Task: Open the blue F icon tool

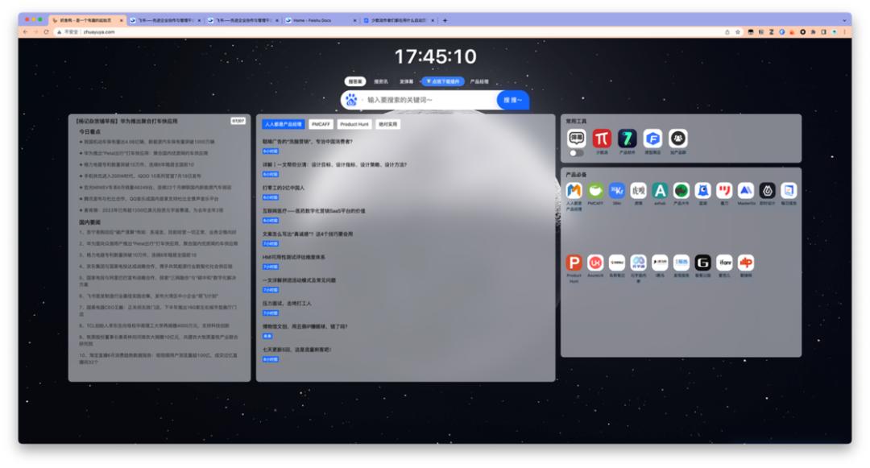Action: pos(652,139)
